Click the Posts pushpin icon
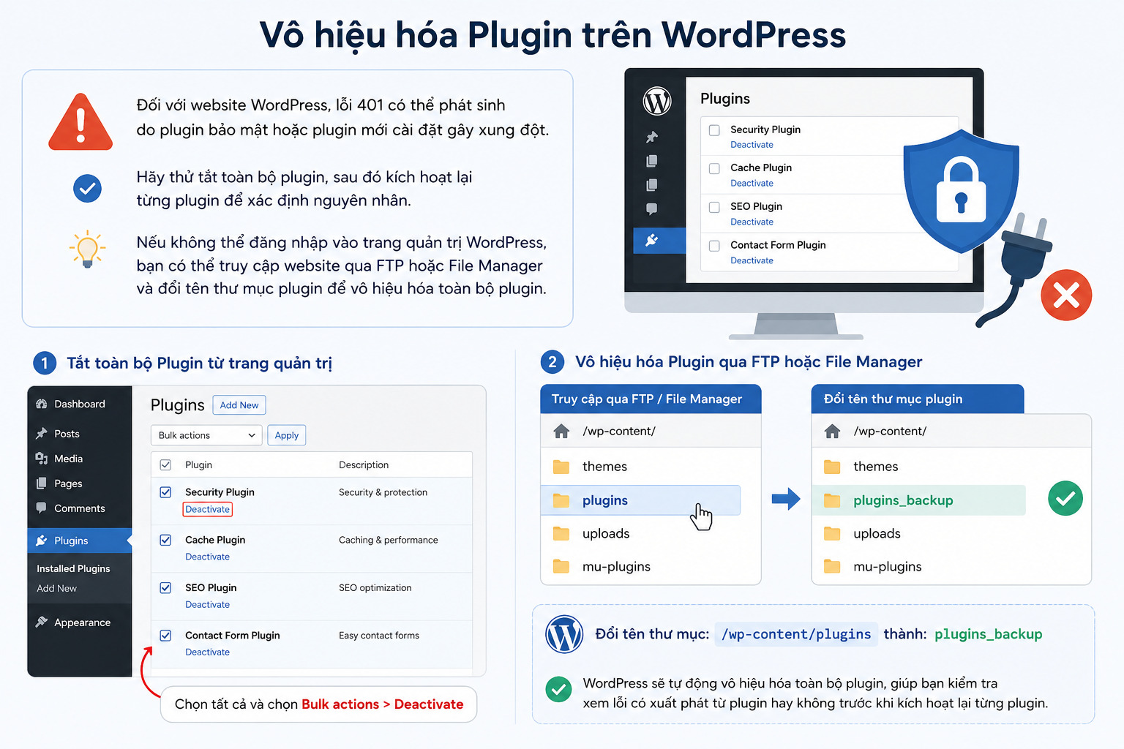The image size is (1124, 749). [42, 434]
